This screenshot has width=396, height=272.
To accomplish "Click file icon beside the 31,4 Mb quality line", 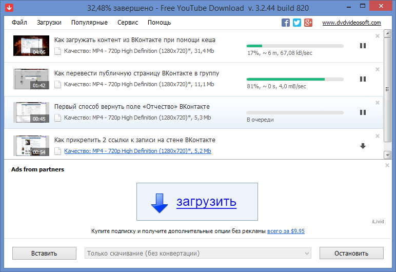I will [x=58, y=51].
